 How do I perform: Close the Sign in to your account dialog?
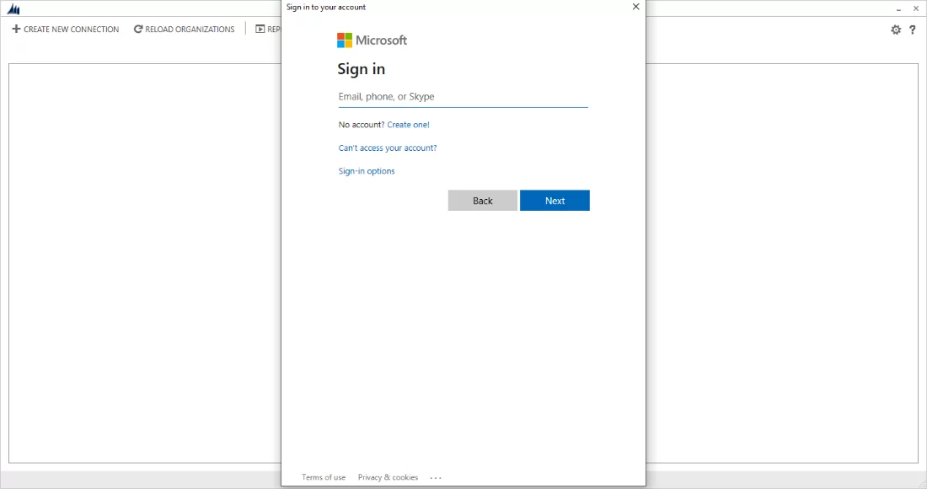635,7
